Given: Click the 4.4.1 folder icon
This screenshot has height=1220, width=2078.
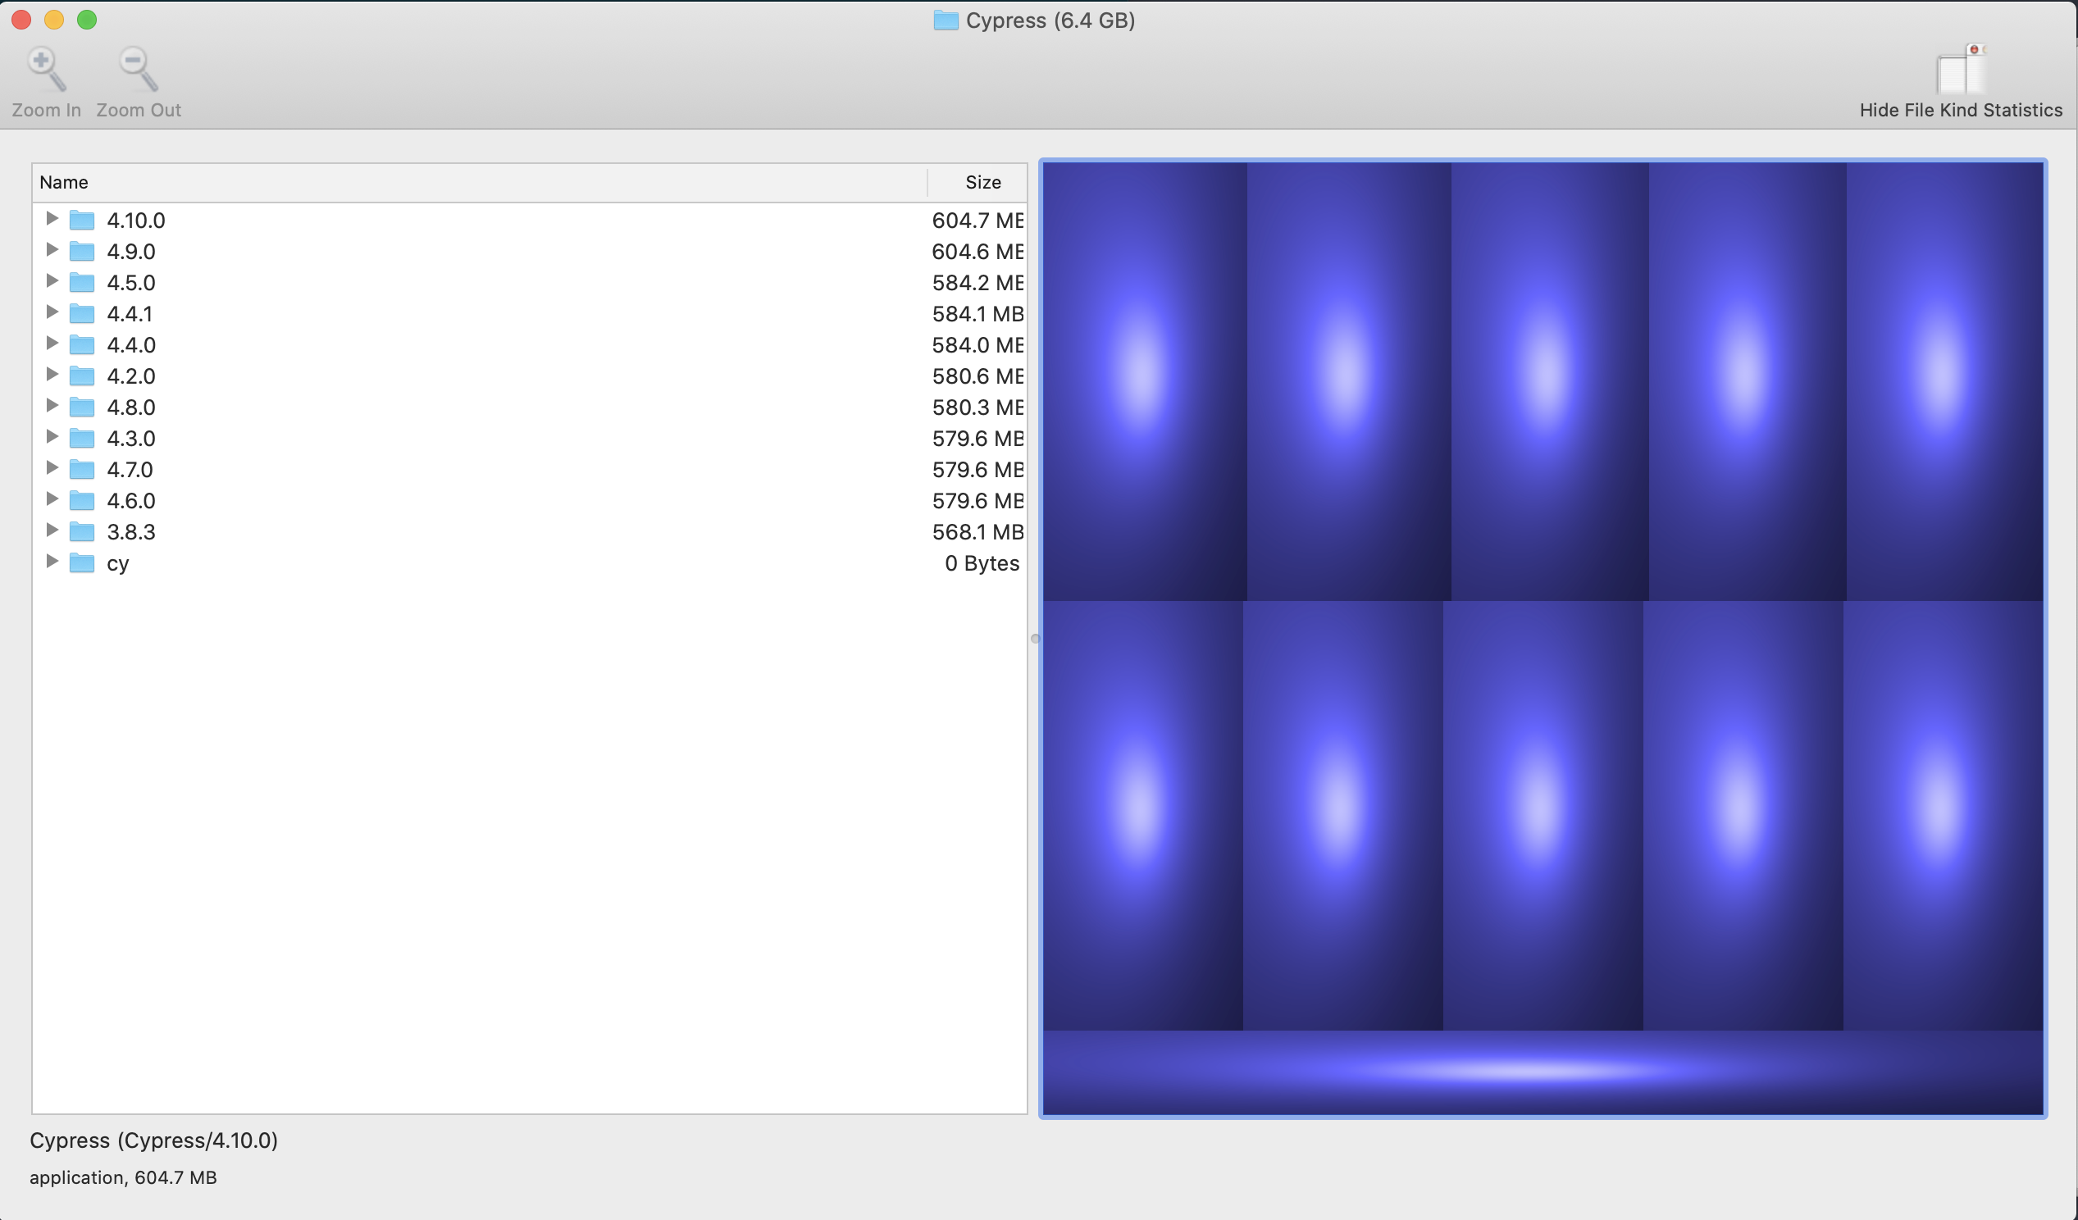Looking at the screenshot, I should tap(82, 313).
